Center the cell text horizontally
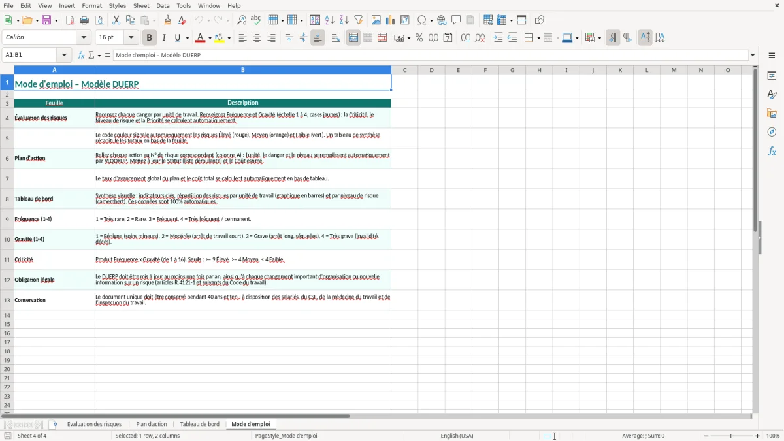The width and height of the screenshot is (784, 441). [257, 38]
